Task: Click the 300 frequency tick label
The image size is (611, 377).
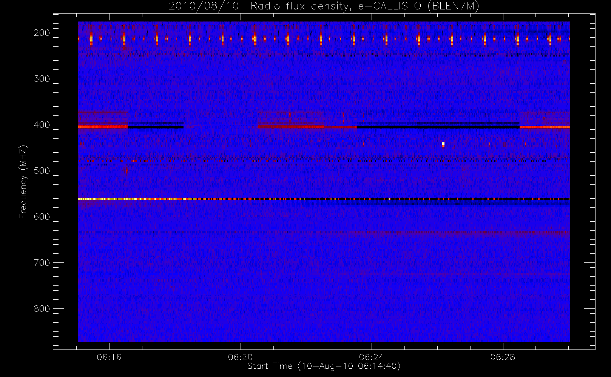Action: point(42,79)
